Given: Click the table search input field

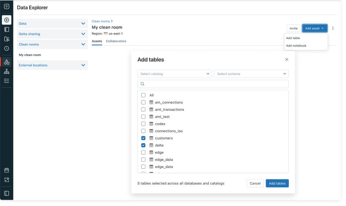Looking at the screenshot, I should pos(213,84).
